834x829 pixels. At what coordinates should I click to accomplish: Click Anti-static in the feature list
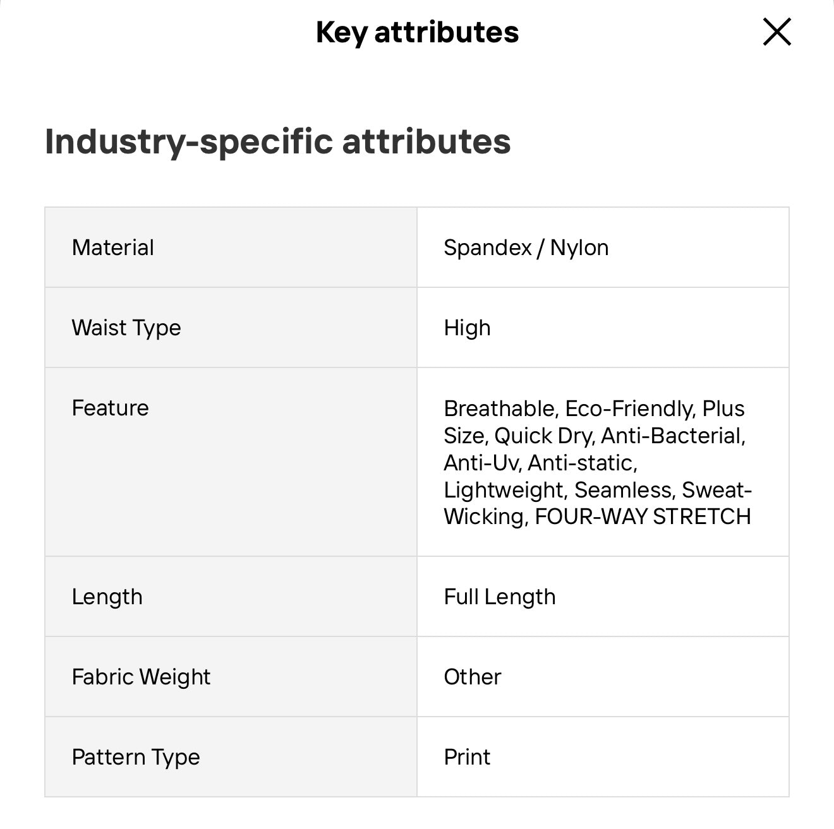581,463
